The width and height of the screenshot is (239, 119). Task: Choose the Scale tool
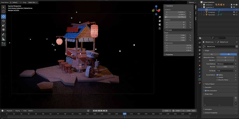pyautogui.click(x=3, y=25)
